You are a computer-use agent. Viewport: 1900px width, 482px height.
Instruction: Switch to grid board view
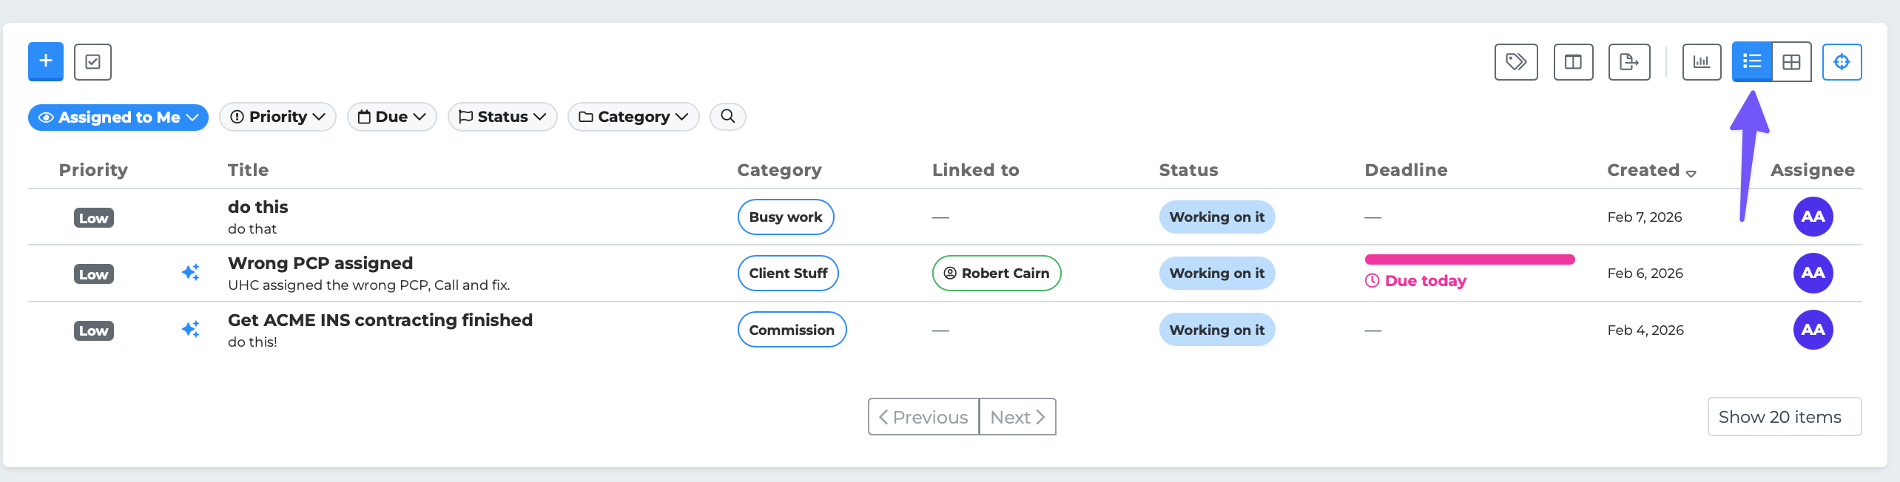(x=1791, y=61)
